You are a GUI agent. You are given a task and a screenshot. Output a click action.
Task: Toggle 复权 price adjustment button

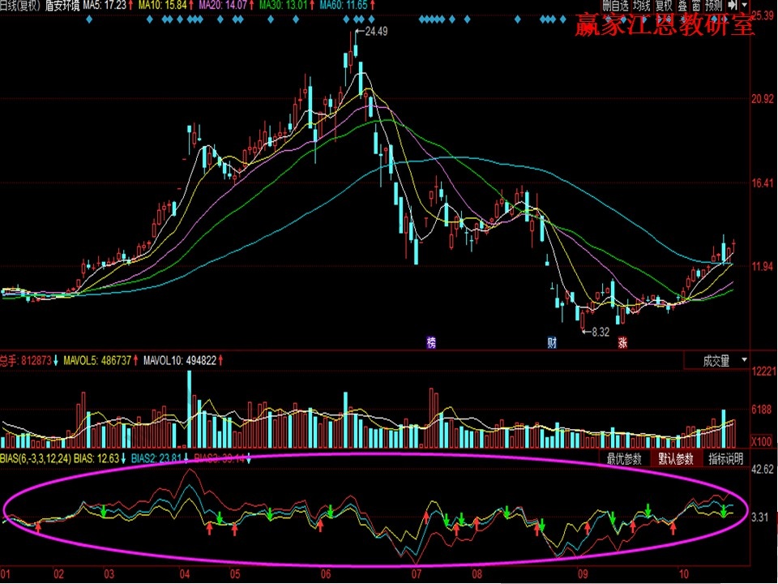coord(664,6)
